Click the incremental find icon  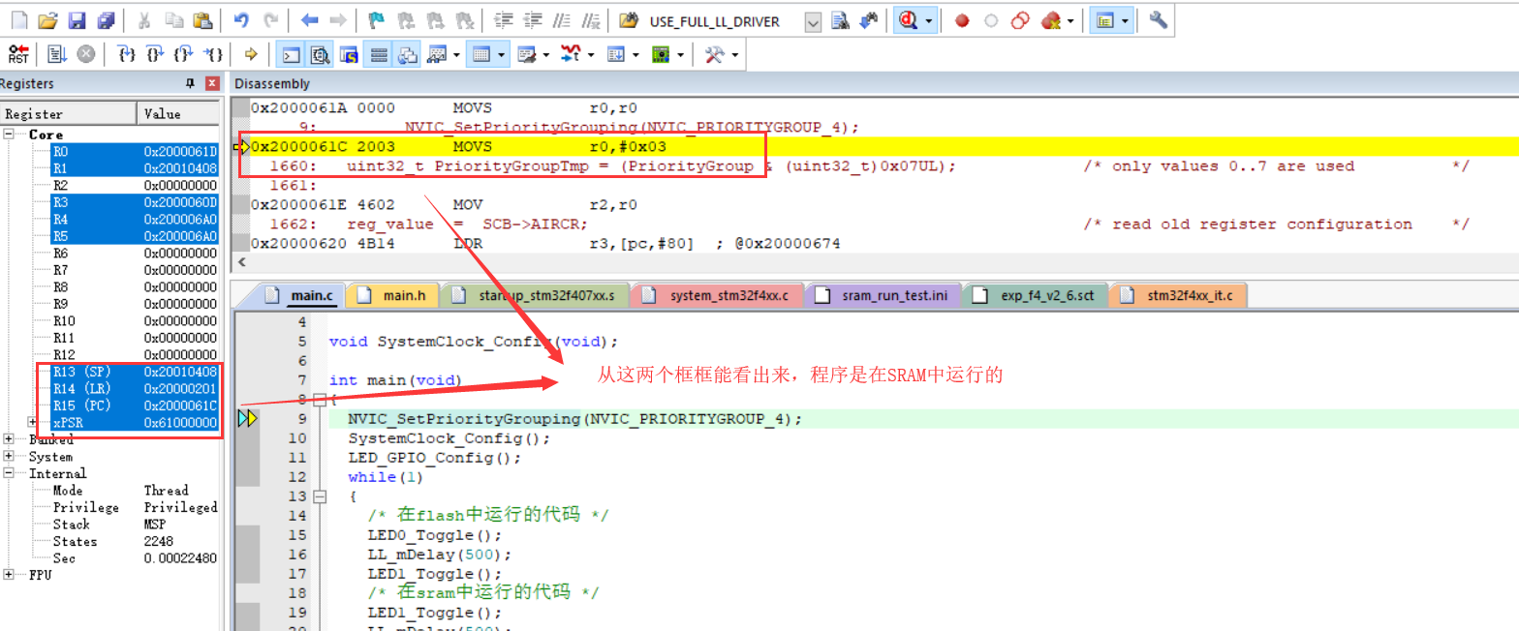point(869,20)
